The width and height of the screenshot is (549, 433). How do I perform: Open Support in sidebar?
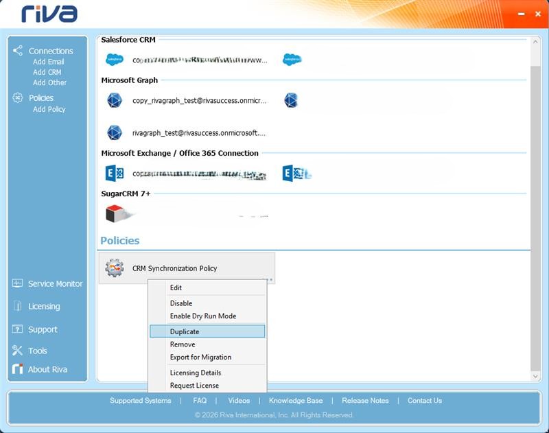[x=43, y=329]
